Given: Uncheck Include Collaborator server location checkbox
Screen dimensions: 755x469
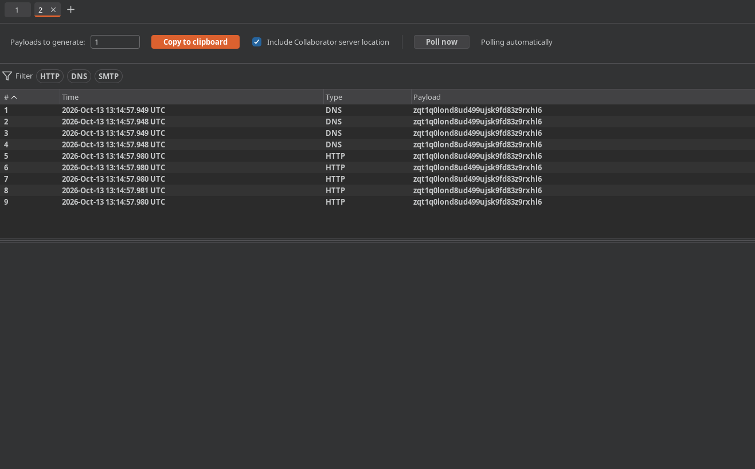Looking at the screenshot, I should [257, 42].
